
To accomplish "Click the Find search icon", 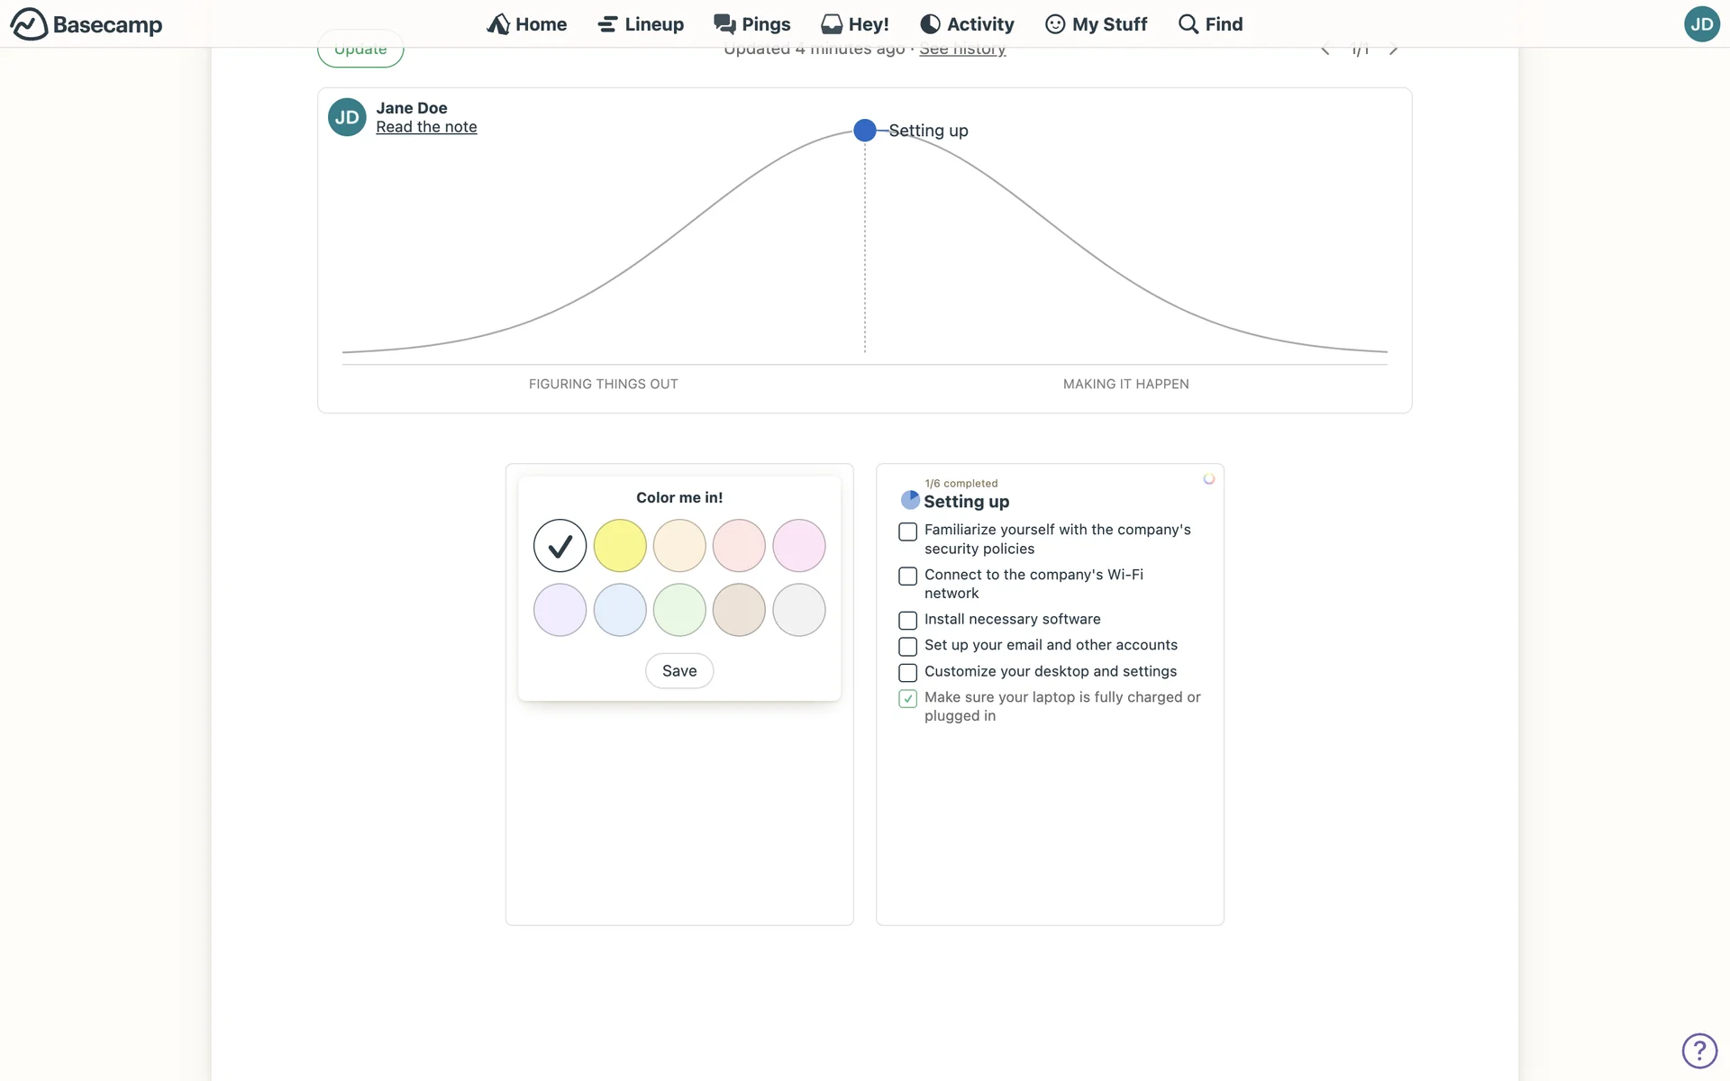I will [1188, 24].
